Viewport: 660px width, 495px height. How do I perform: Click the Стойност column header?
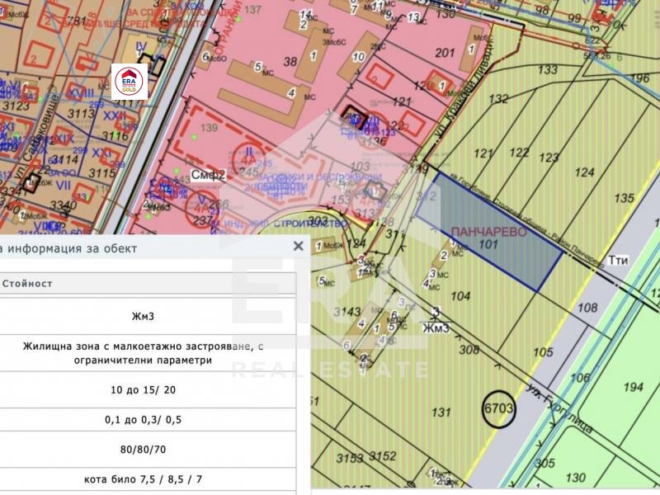click(28, 283)
